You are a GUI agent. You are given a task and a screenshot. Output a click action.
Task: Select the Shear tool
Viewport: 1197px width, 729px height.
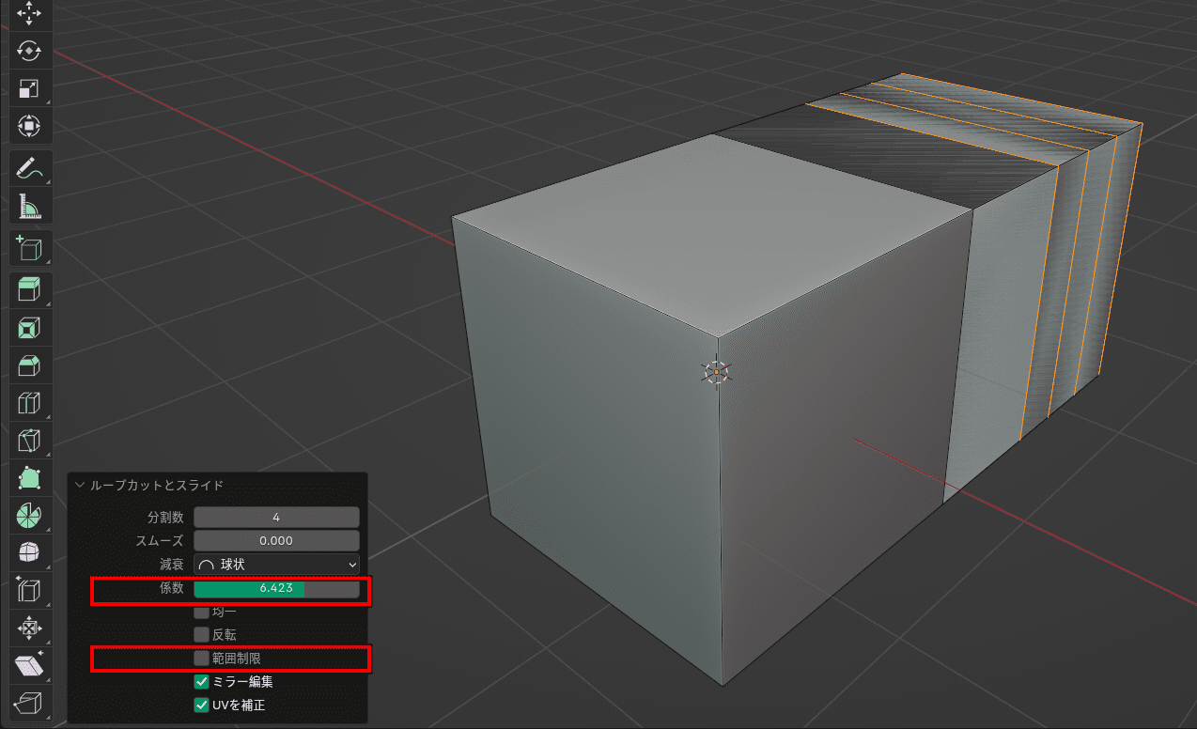29,665
